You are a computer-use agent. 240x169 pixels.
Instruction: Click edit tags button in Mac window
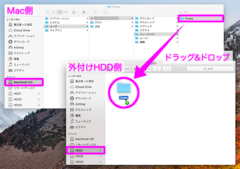[x=106, y=12]
